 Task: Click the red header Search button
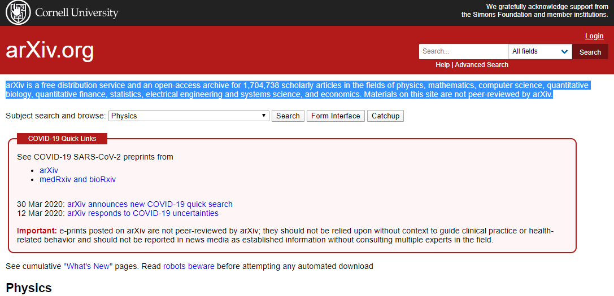590,52
